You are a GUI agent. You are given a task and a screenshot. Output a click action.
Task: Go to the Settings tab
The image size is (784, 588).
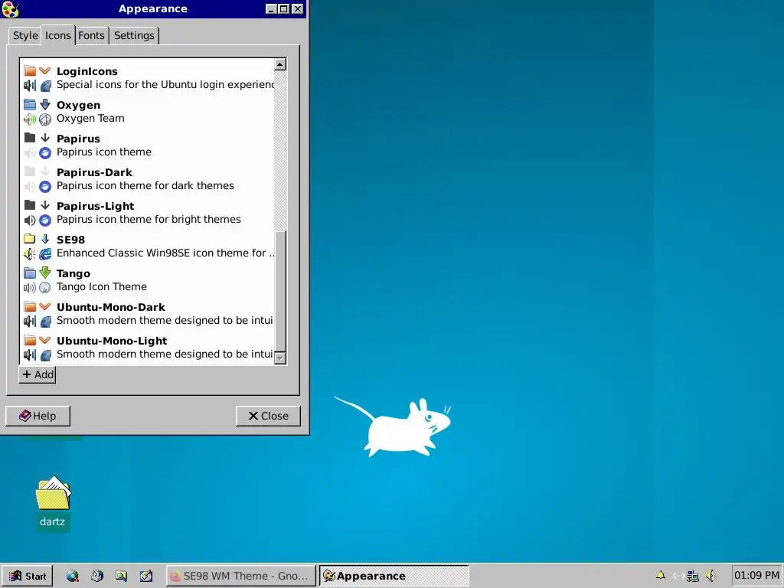(134, 35)
